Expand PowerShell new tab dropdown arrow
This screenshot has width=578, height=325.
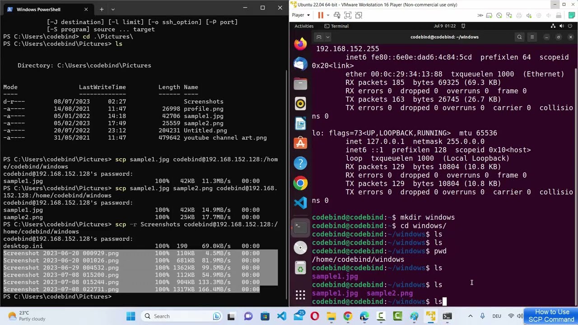(x=113, y=9)
